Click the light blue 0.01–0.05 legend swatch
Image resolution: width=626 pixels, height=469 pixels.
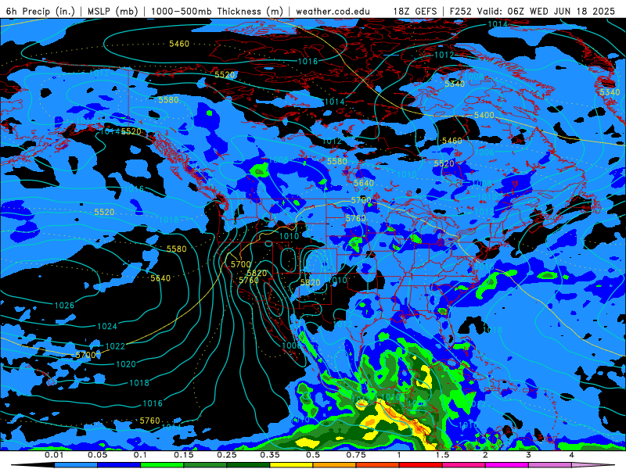pyautogui.click(x=76, y=465)
